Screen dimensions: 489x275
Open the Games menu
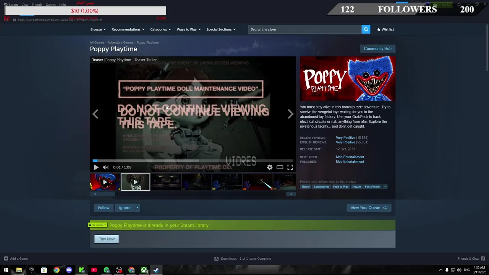click(x=51, y=5)
